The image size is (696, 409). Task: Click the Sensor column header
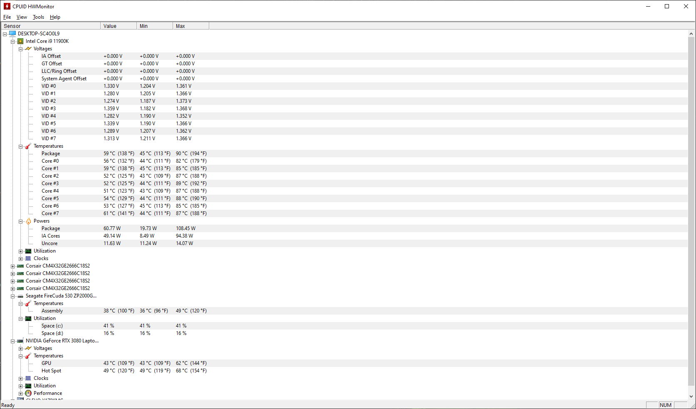coord(50,26)
